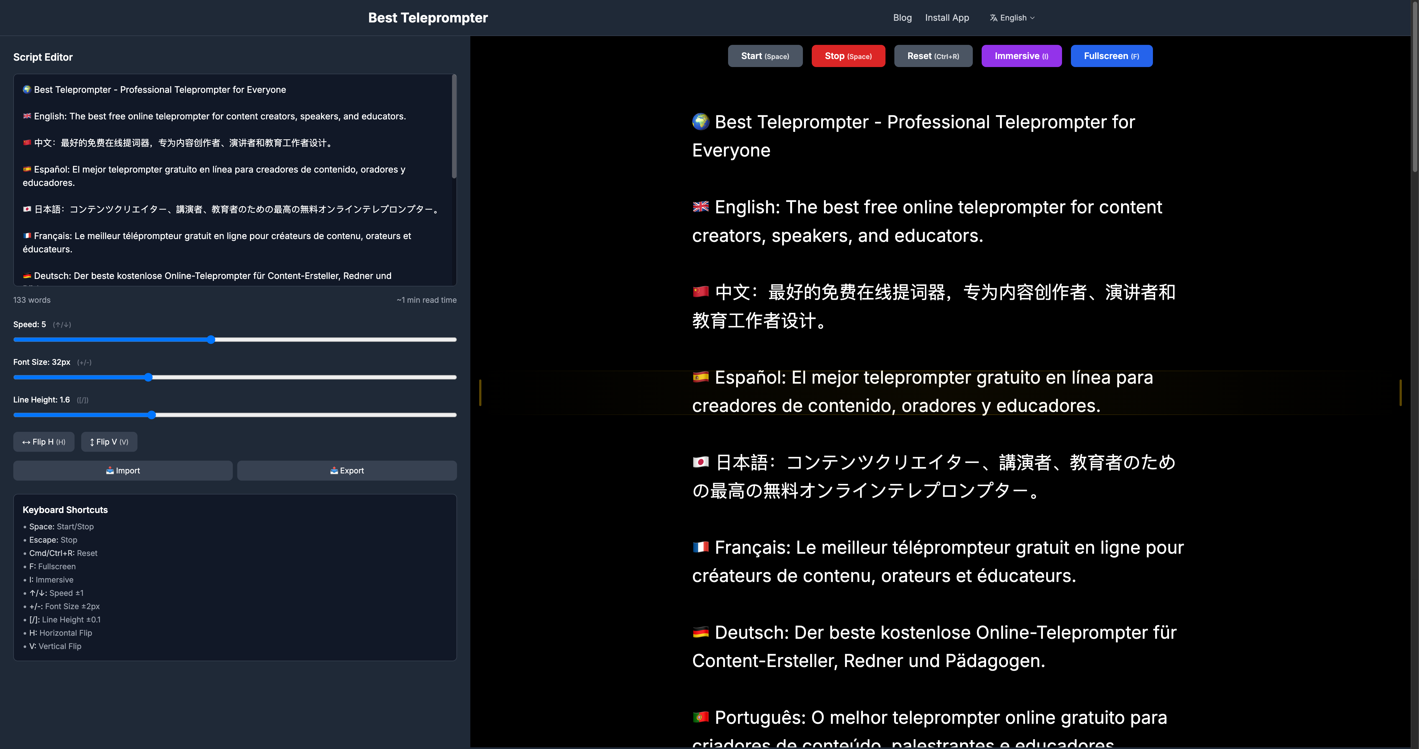The width and height of the screenshot is (1419, 749).
Task: Click the '133 words' counter text
Action: point(32,300)
